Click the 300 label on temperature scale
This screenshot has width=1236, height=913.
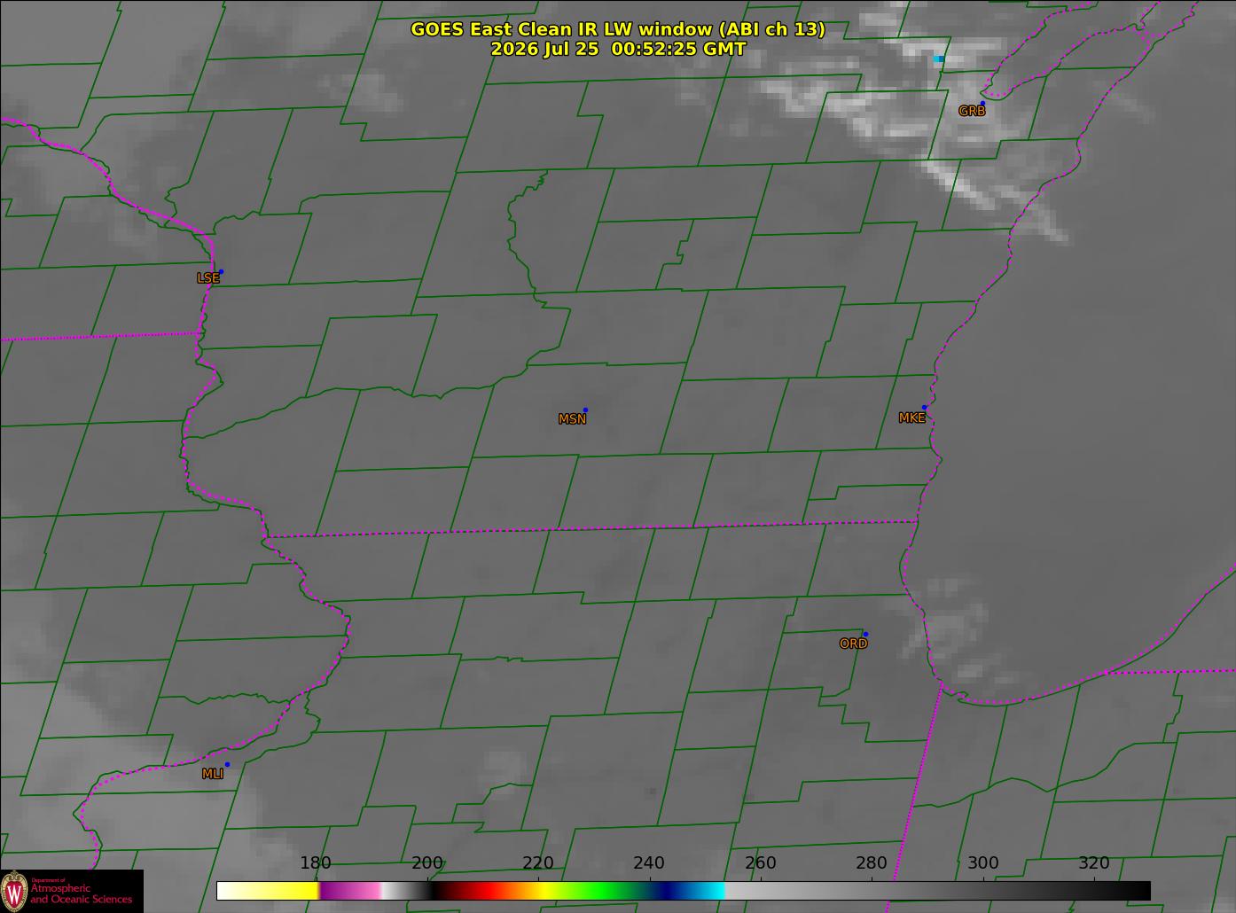[x=982, y=863]
